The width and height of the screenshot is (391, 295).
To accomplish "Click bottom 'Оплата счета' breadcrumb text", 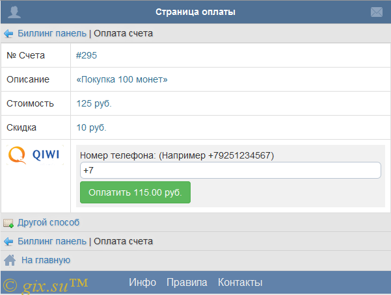I will 123,241.
